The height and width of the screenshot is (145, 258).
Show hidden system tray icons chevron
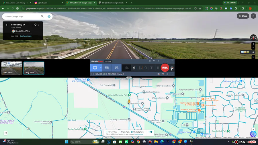228,142
